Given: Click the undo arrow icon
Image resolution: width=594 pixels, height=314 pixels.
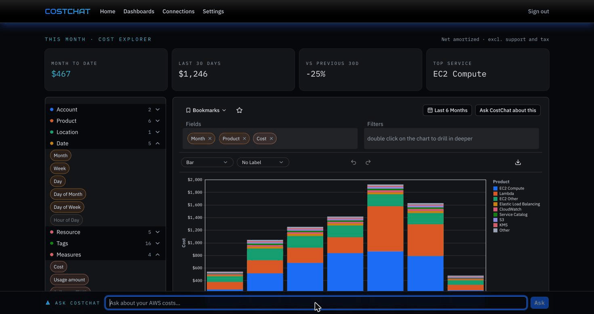Looking at the screenshot, I should [354, 162].
